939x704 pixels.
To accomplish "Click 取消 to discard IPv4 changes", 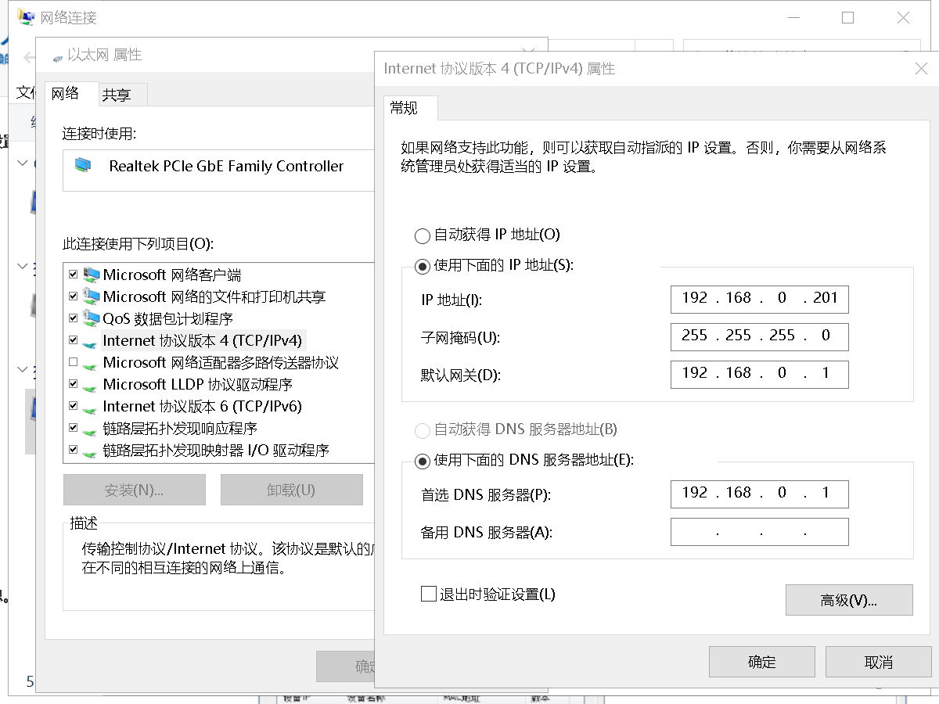I will click(879, 662).
